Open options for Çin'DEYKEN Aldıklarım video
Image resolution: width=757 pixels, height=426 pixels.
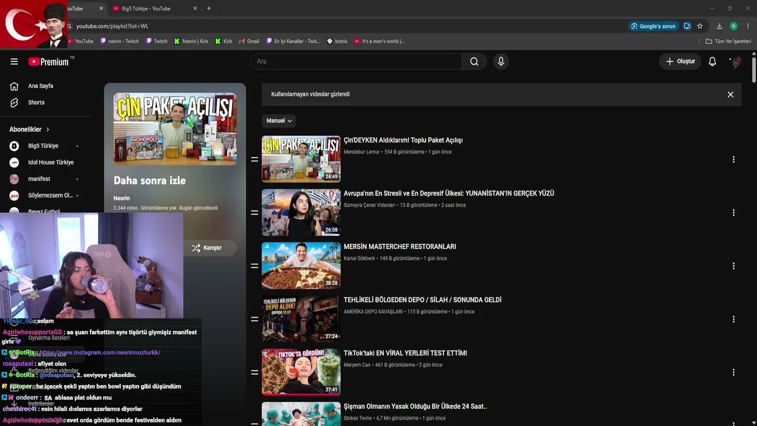(x=733, y=160)
